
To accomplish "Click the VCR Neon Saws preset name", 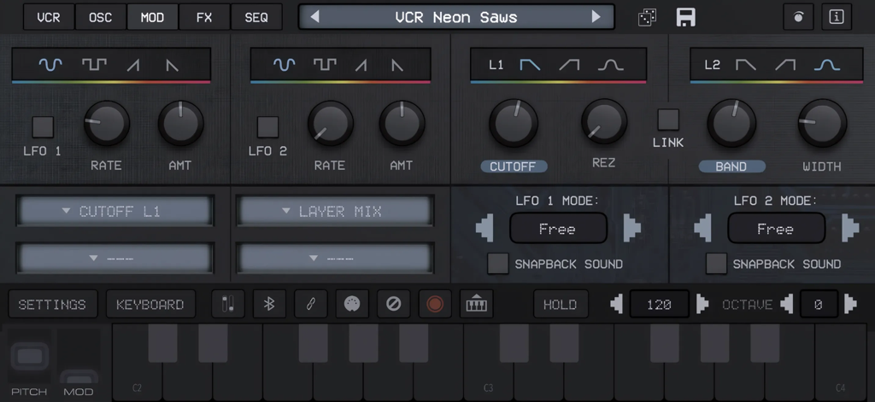I will pyautogui.click(x=456, y=17).
